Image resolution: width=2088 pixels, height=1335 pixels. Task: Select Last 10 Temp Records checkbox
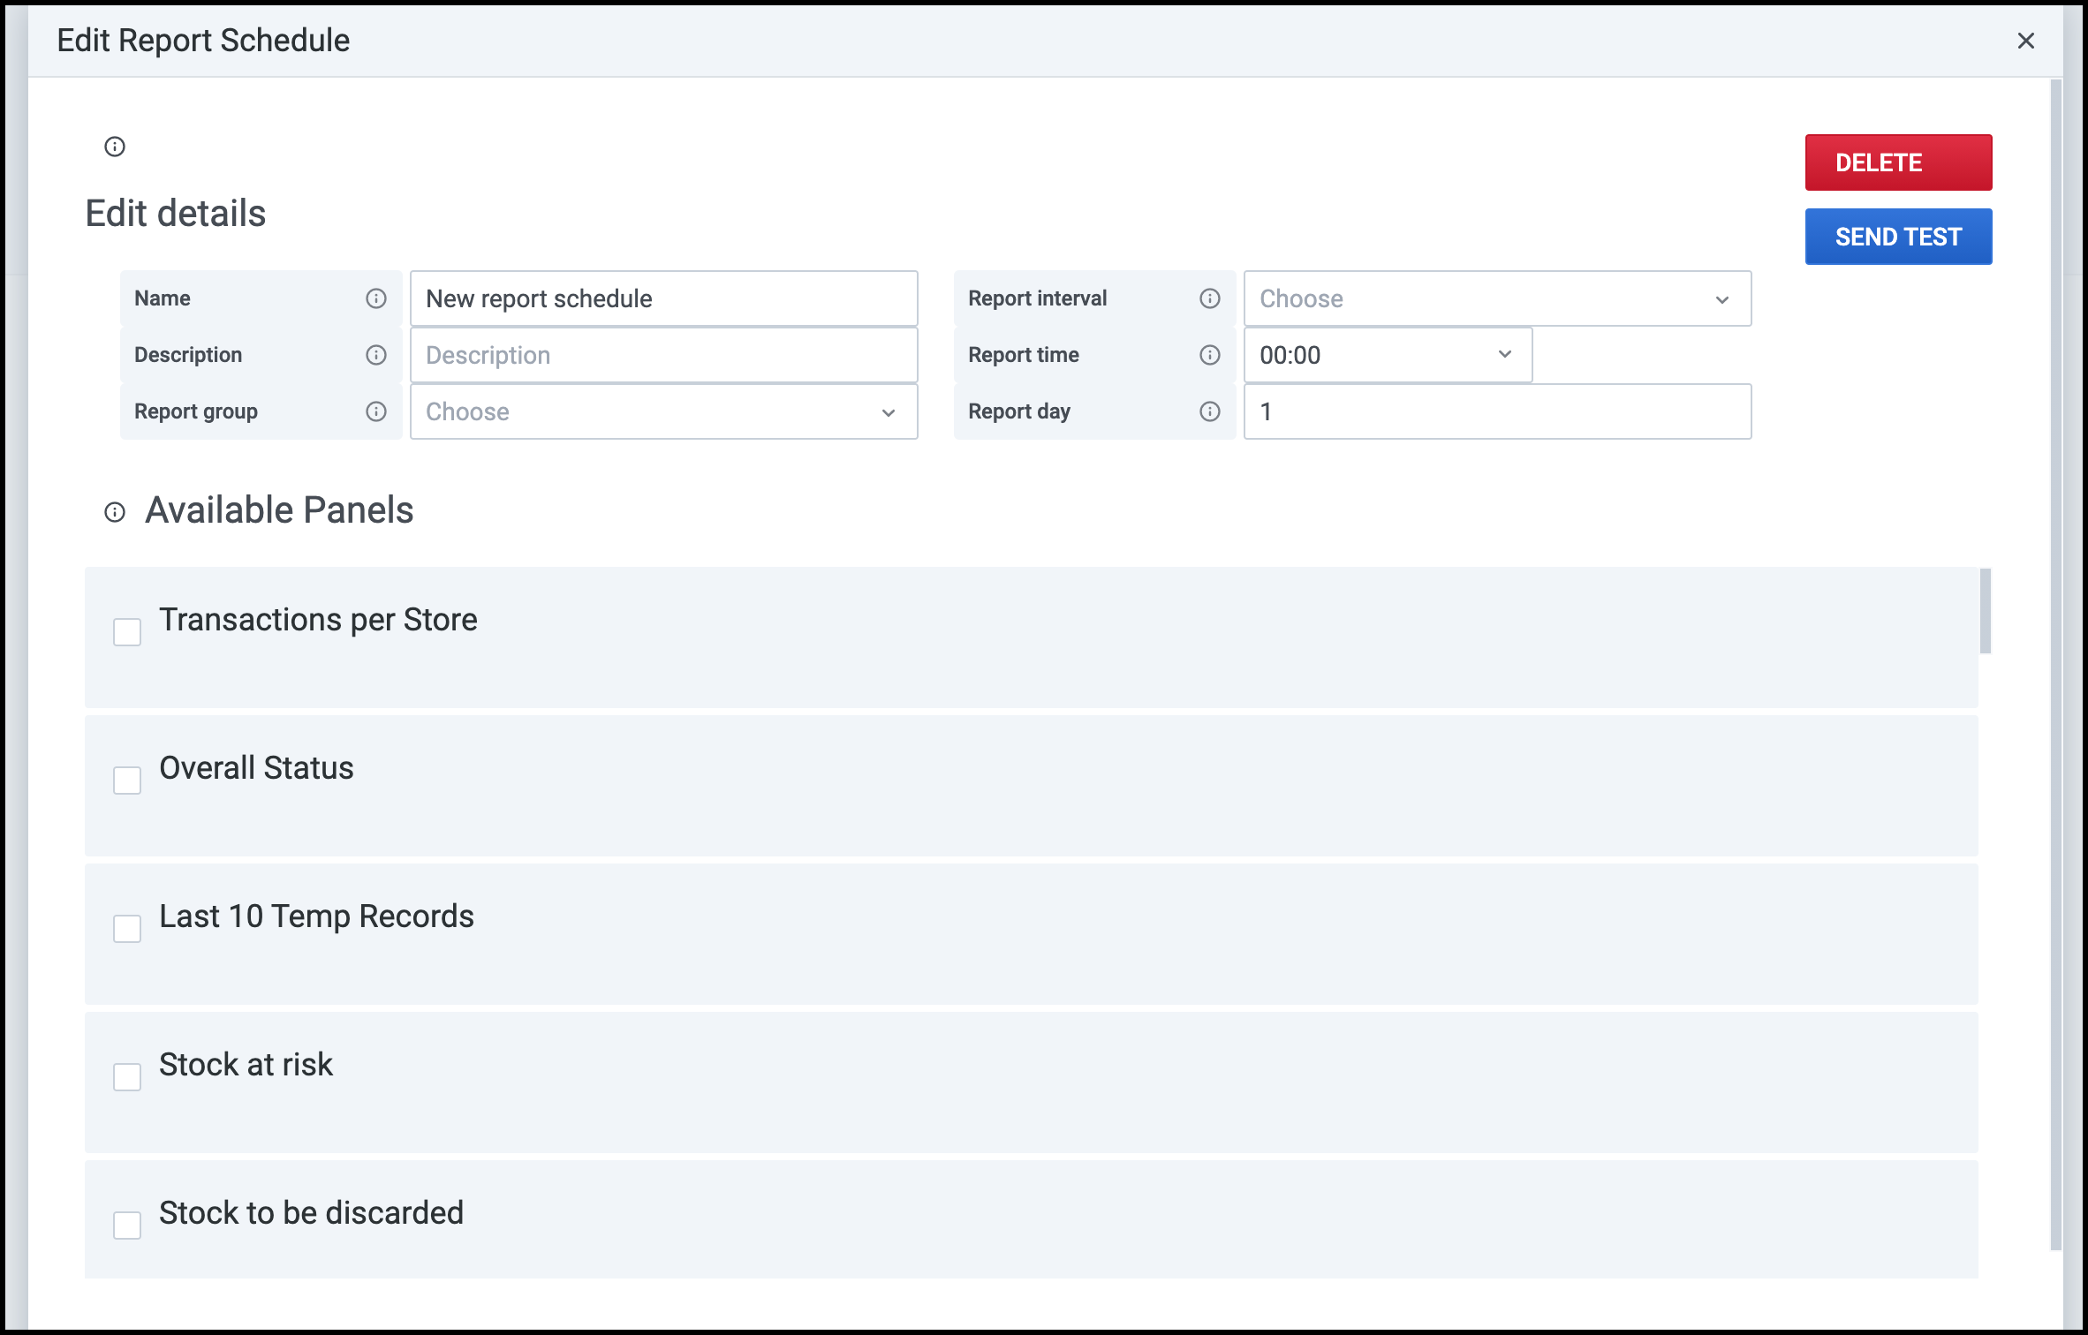127,929
